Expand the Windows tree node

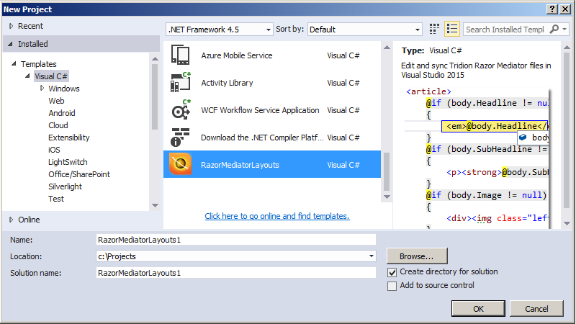pos(42,88)
